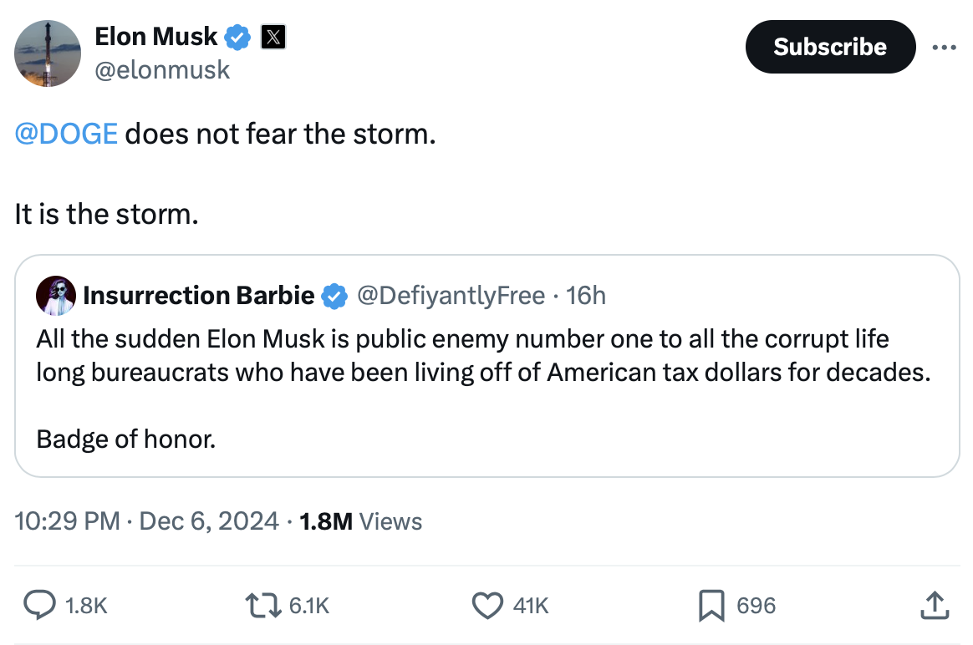This screenshot has height=645, width=973.
Task: Open the quoted tweet text body
Action: coord(483,355)
